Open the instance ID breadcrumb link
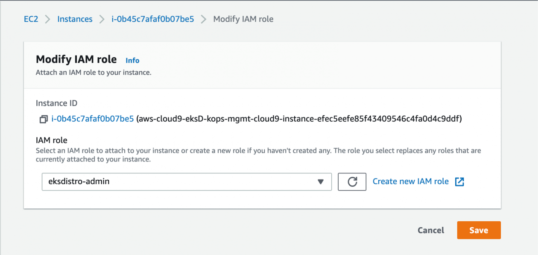 point(153,19)
